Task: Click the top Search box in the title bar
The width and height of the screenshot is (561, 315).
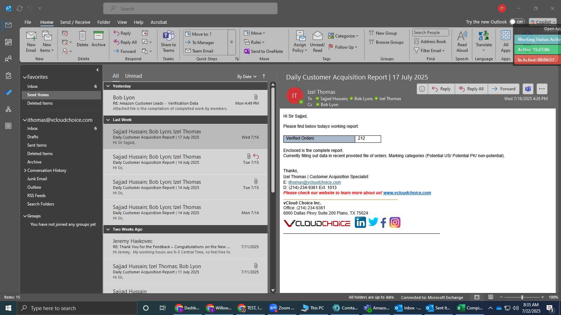Action: click(190, 9)
